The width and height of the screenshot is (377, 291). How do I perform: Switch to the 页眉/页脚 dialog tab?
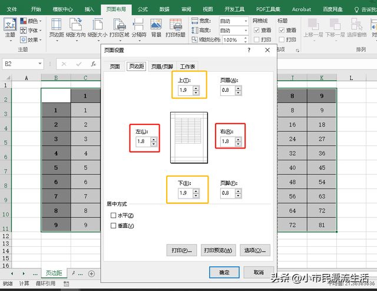click(x=162, y=67)
